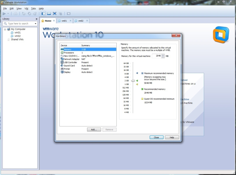Select the Printer device row
Viewport: 236px width, 175px height.
coord(67,69)
